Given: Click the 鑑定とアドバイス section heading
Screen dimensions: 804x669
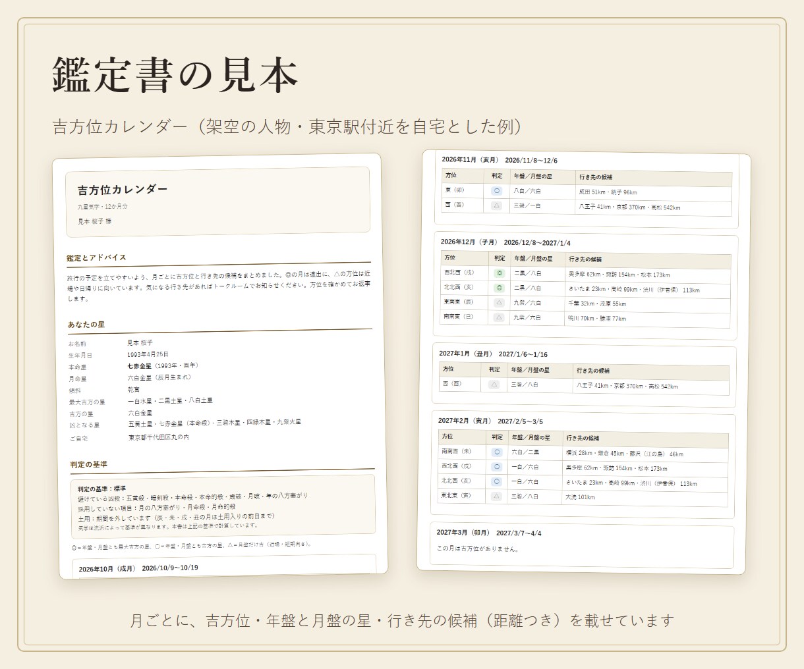Looking at the screenshot, I should pyautogui.click(x=96, y=257).
